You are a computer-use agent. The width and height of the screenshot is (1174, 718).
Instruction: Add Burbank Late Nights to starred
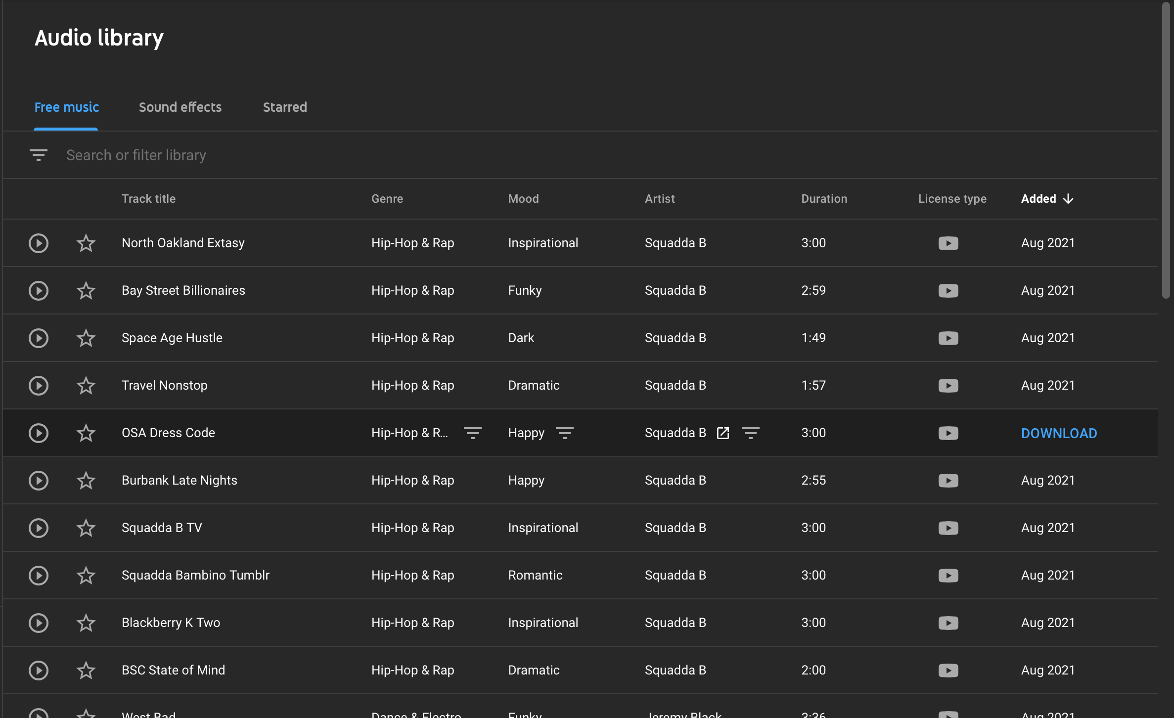tap(86, 480)
